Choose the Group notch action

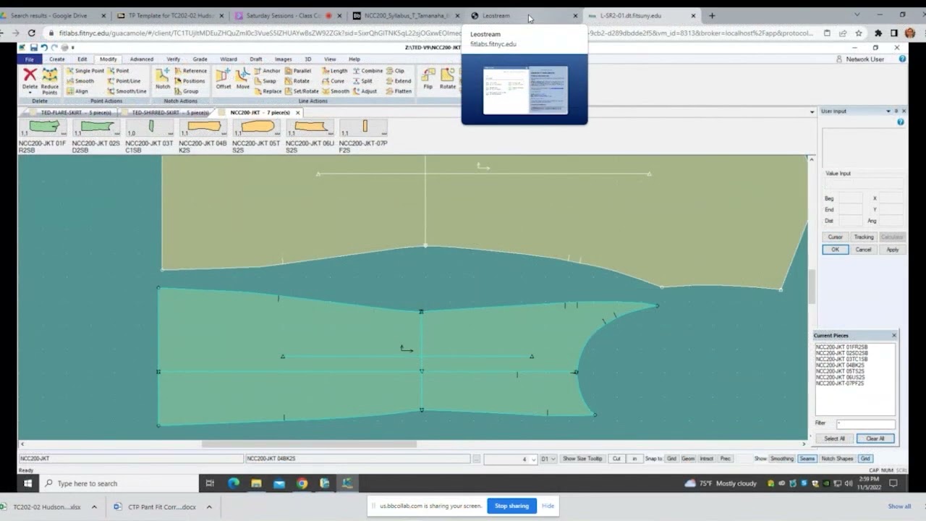pyautogui.click(x=186, y=91)
